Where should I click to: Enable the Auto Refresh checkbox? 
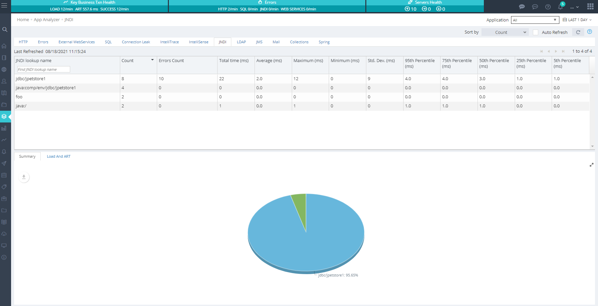click(536, 33)
